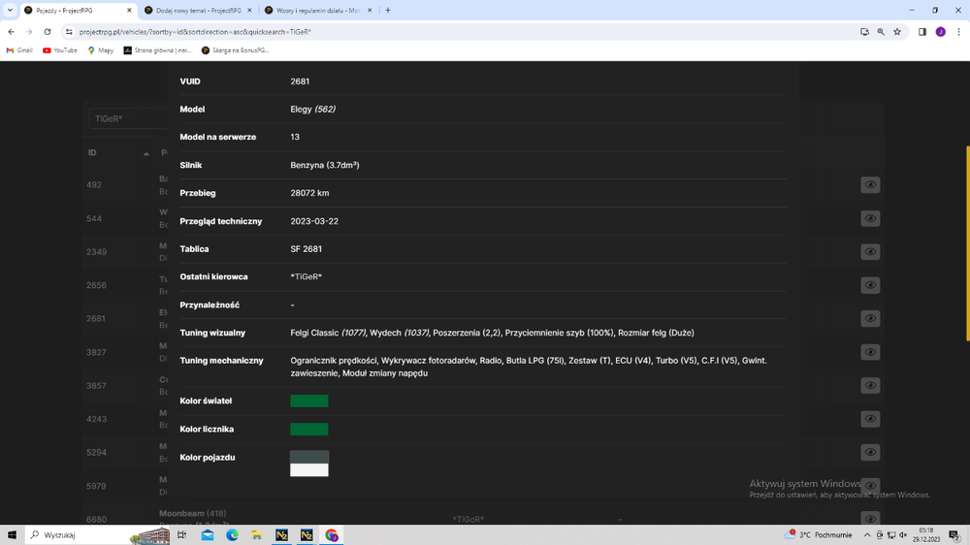Open the notification center icon

tap(955, 534)
